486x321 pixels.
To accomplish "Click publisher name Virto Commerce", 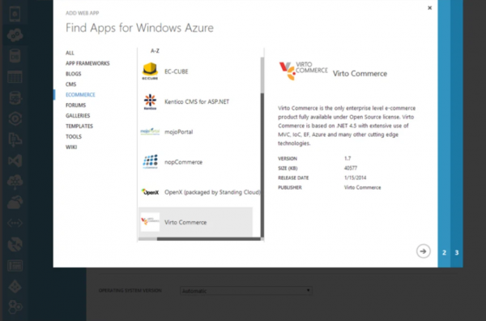I will pyautogui.click(x=362, y=187).
